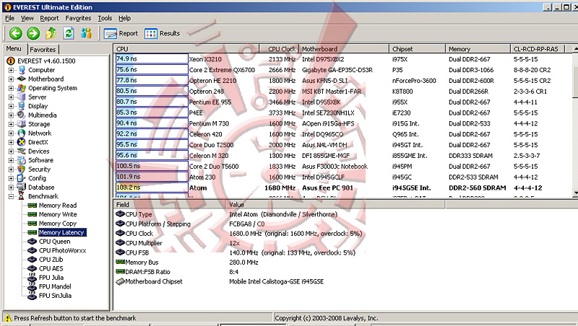Screen dimensions: 578x326
Task: Switch to the Favorites tab
Action: click(x=43, y=49)
